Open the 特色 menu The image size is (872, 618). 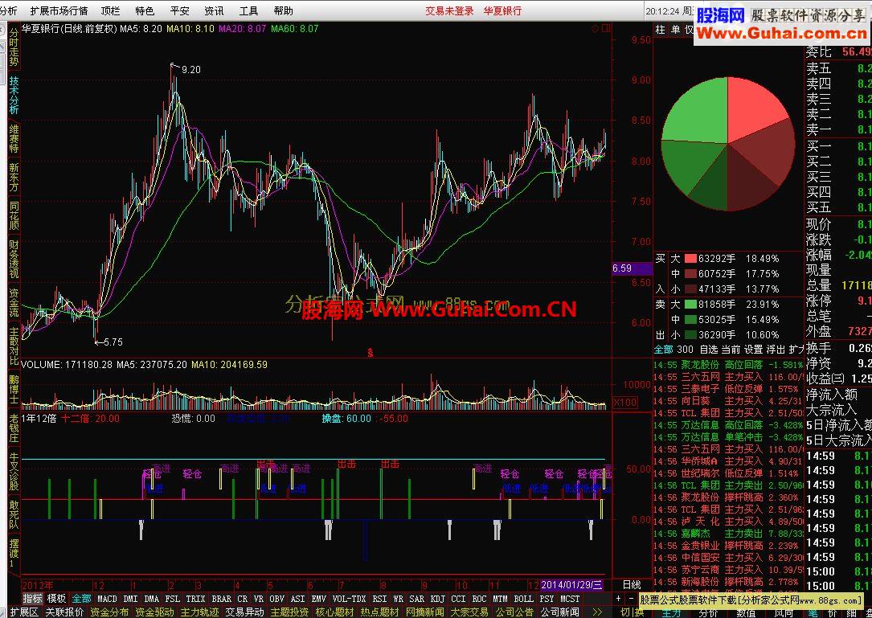[145, 10]
